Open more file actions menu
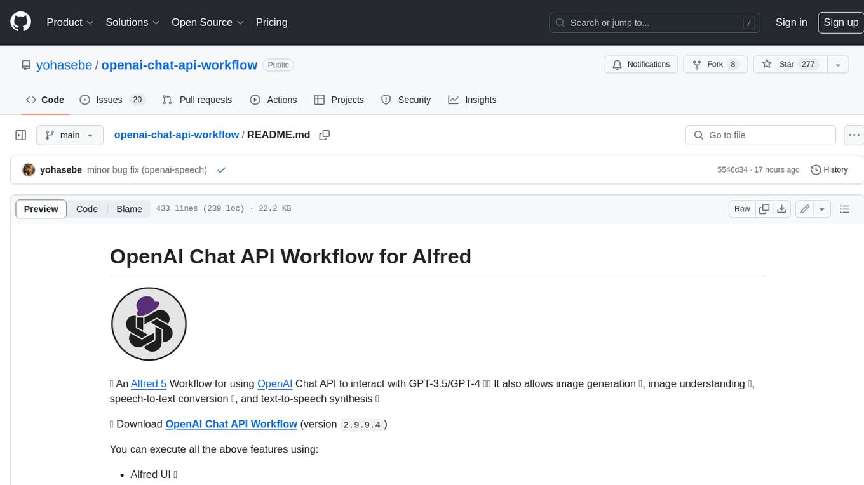The height and width of the screenshot is (485, 864). click(x=854, y=135)
